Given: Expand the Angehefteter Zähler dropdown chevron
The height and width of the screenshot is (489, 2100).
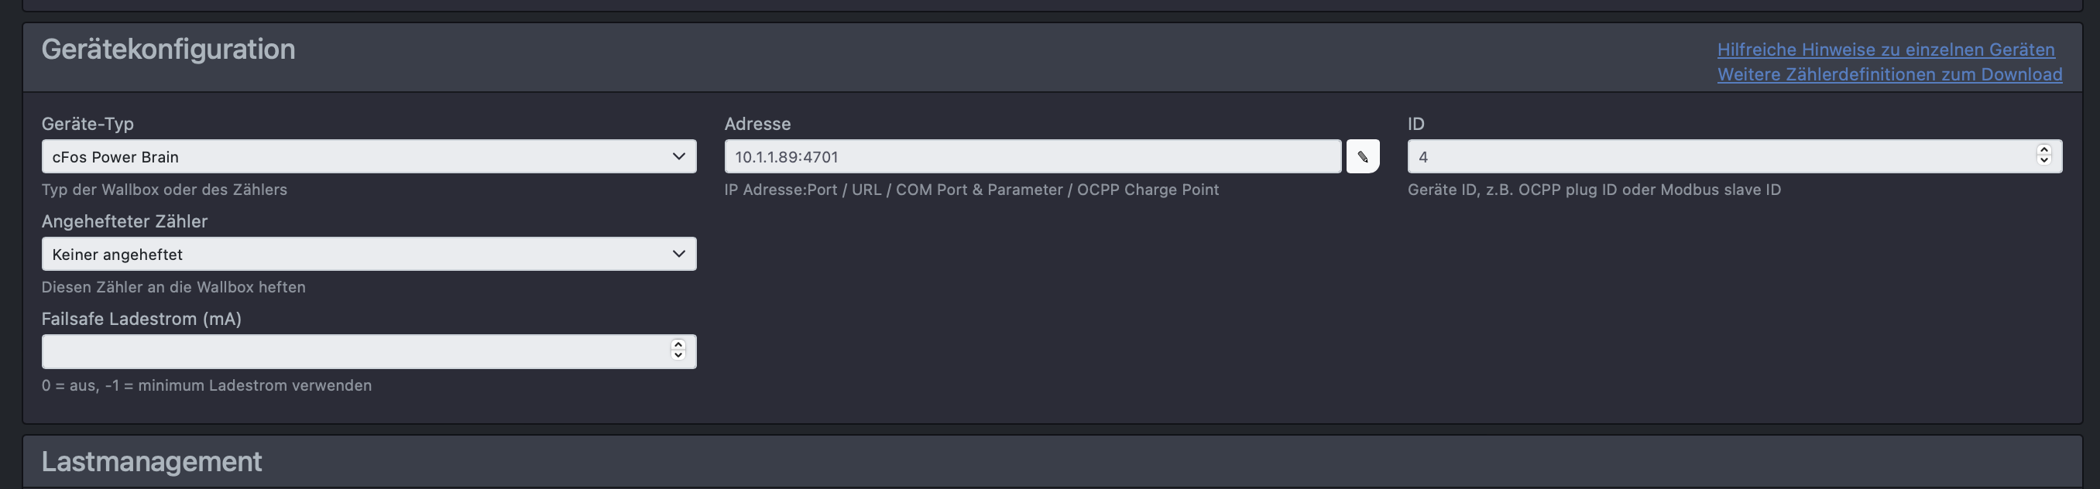Looking at the screenshot, I should click(678, 255).
